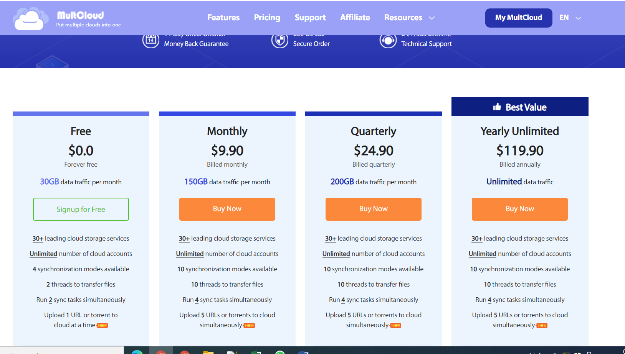625x354 pixels.
Task: Click the Best Value banner
Action: pyautogui.click(x=520, y=107)
